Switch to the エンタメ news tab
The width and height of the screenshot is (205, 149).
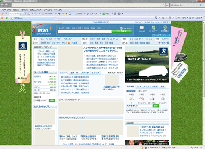point(96,73)
